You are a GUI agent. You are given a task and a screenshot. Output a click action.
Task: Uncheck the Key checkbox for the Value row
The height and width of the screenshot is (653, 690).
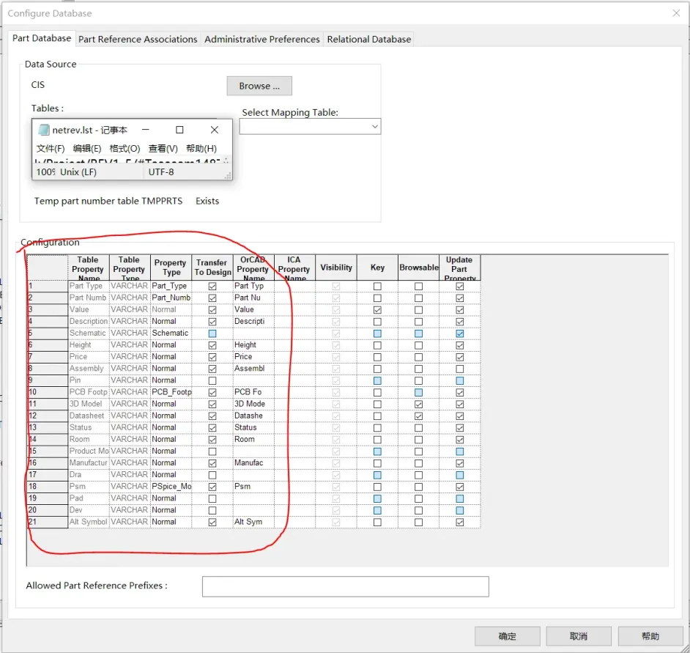pos(376,309)
